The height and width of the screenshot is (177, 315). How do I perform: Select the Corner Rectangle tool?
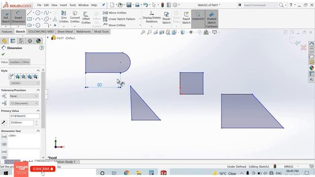click(30, 19)
